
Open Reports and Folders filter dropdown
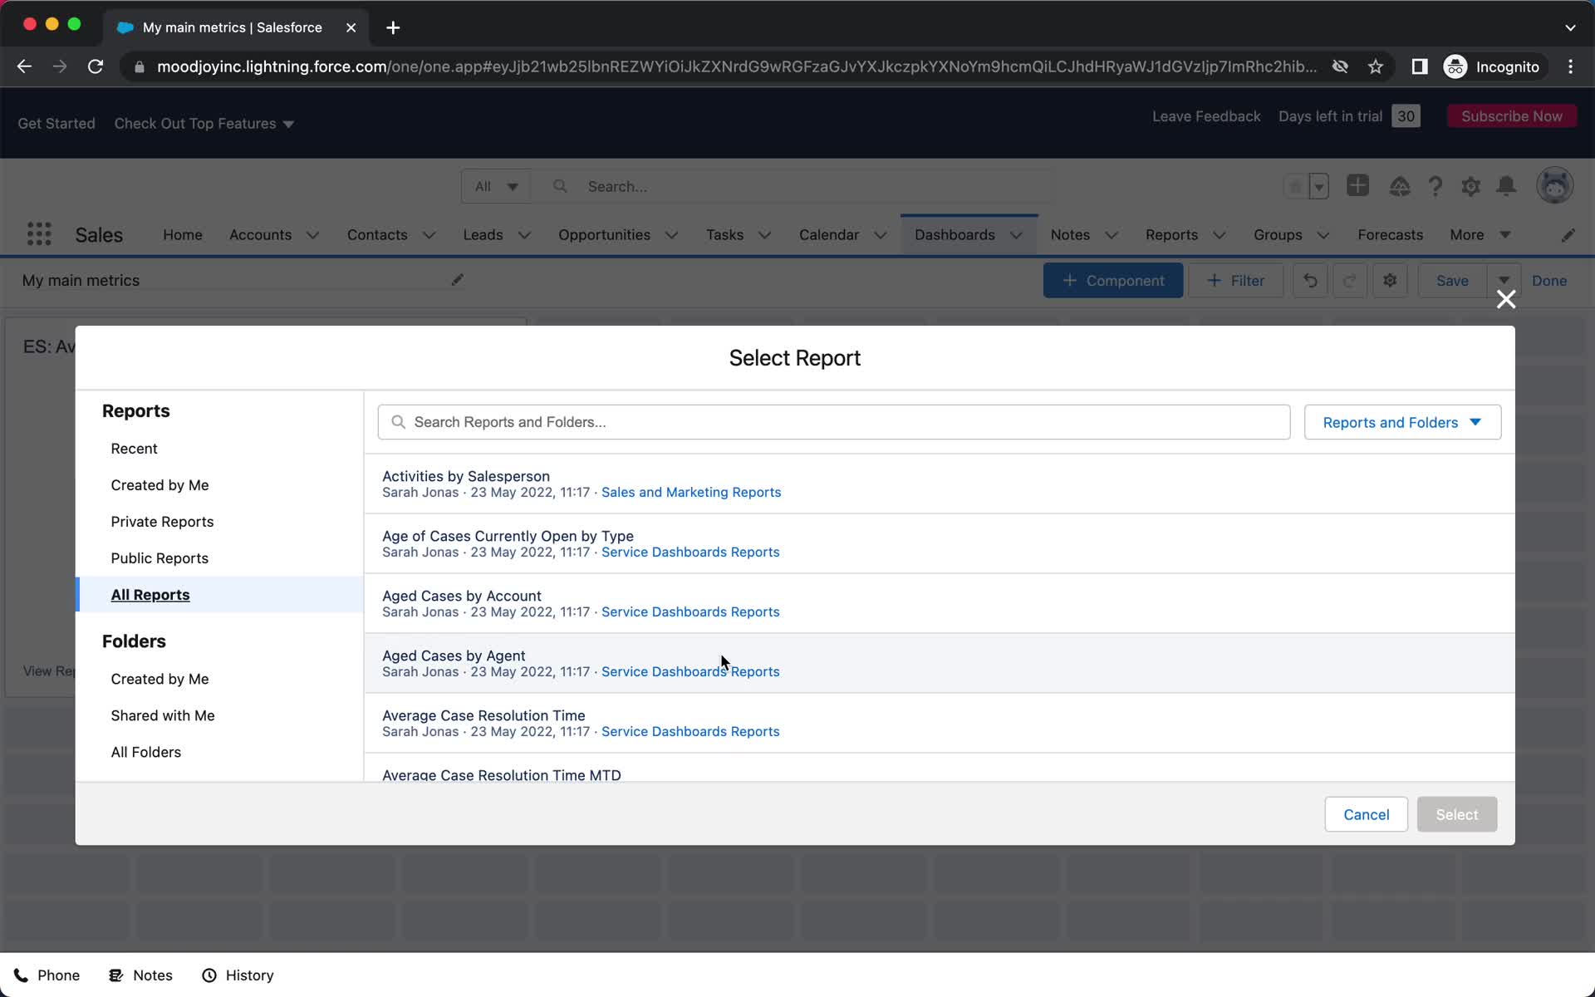click(1402, 422)
